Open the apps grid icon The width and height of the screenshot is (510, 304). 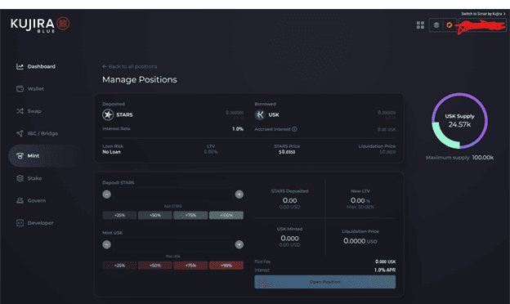pyautogui.click(x=420, y=25)
